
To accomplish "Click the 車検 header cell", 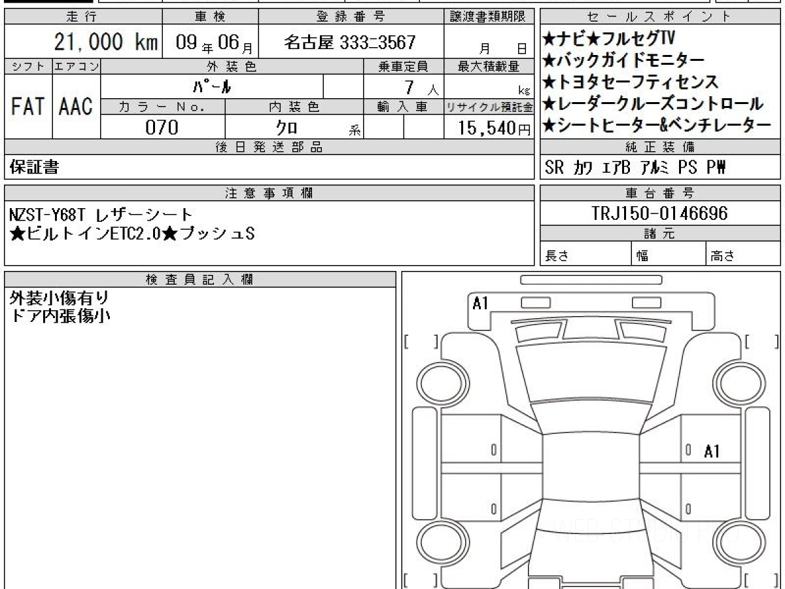I will coord(209,17).
